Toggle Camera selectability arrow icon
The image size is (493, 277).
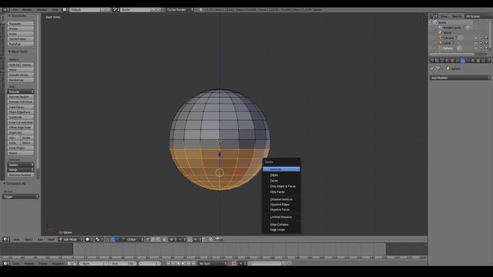(481, 38)
